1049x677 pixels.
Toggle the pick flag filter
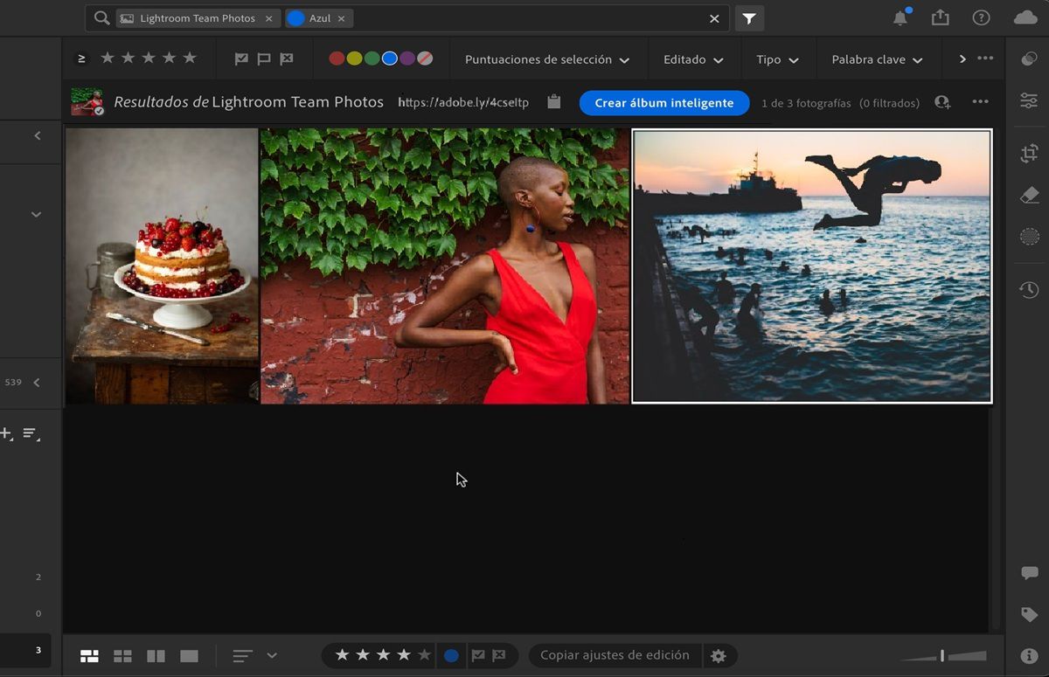click(240, 58)
